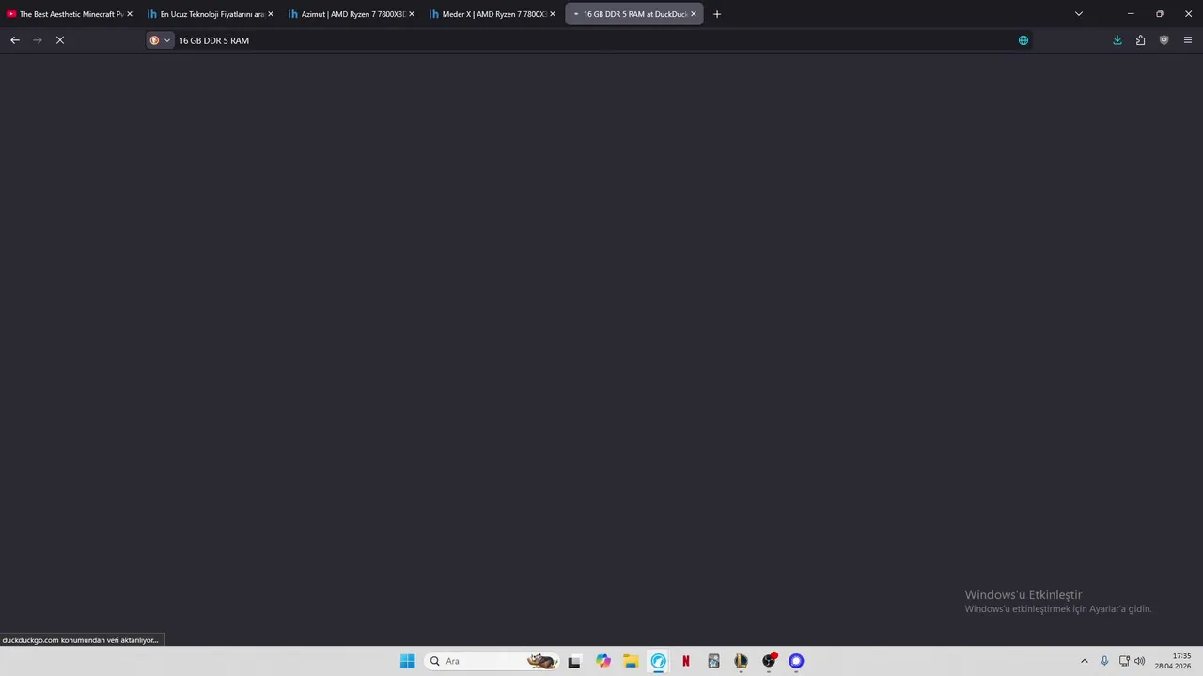Screen dimensions: 1203x676
Task: Open the browser hamburger menu
Action: 1187,40
